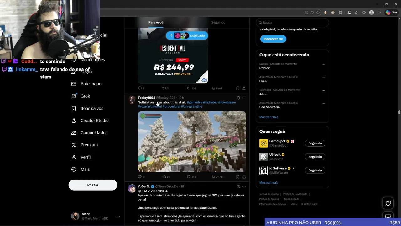This screenshot has height=226, width=401.
Task: Open Perfil in the sidebar
Action: [x=81, y=157]
